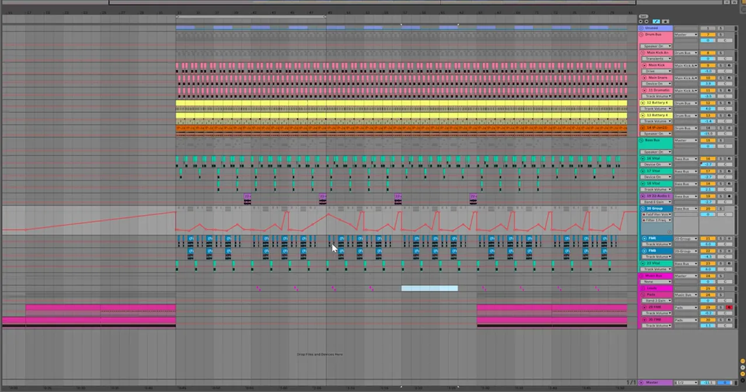Solo the 12 Battery 4 track

click(721, 103)
